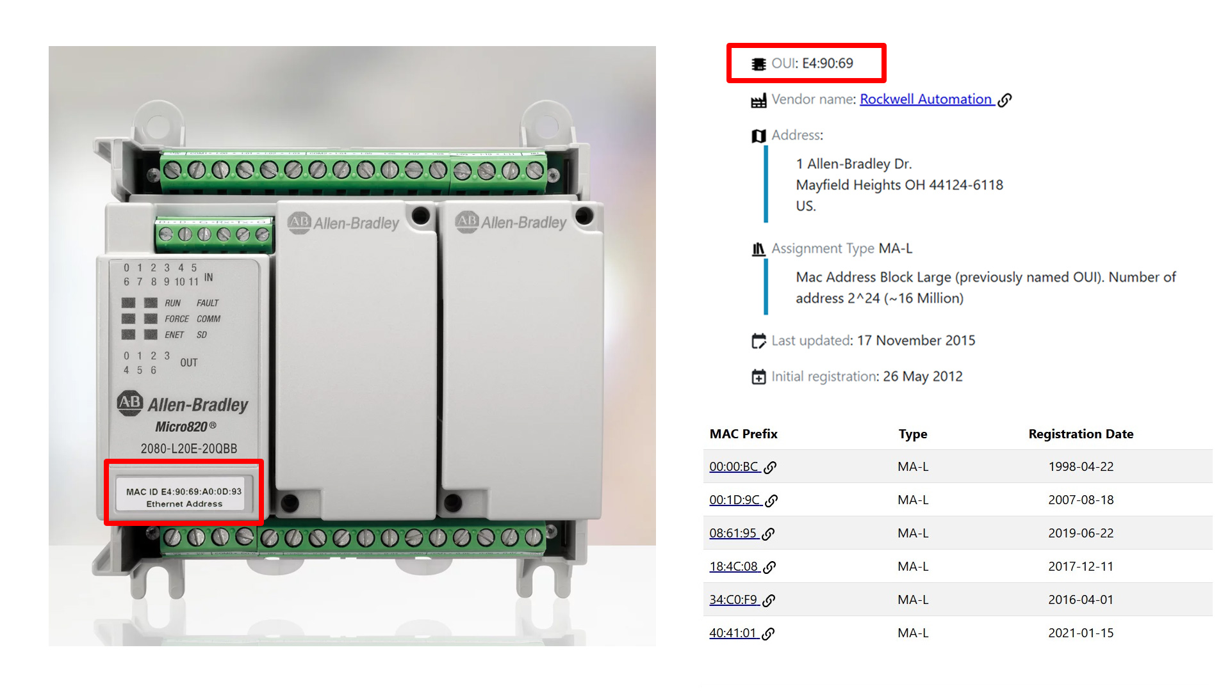1230x691 pixels.
Task: Open the Rockwell Automation vendor link
Action: 925,99
